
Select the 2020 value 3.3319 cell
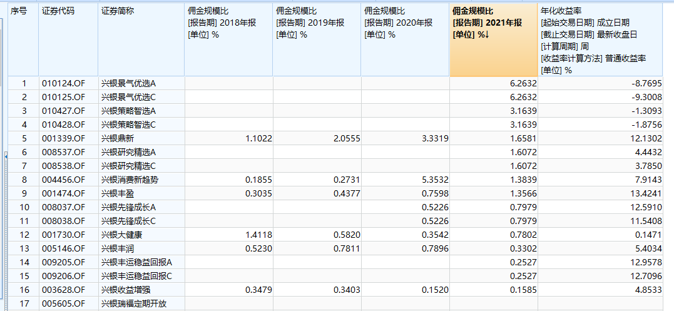pos(406,138)
